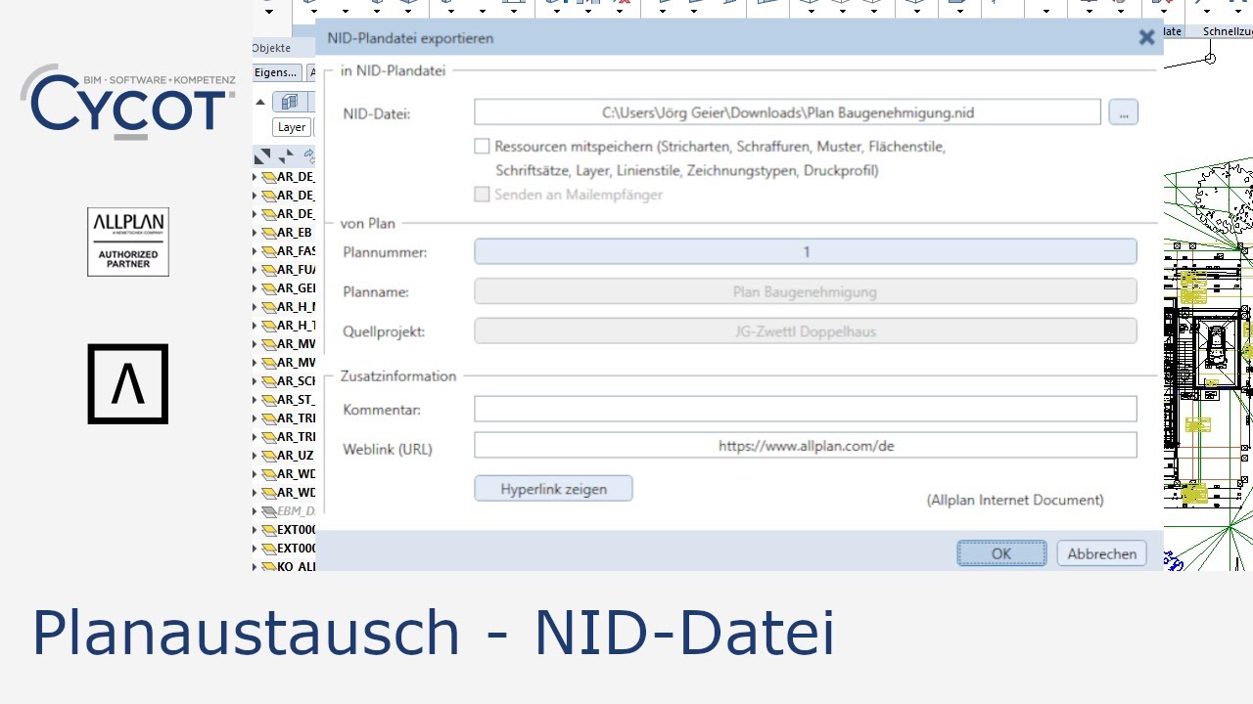
Task: Click the Plannummer field
Action: coord(806,252)
